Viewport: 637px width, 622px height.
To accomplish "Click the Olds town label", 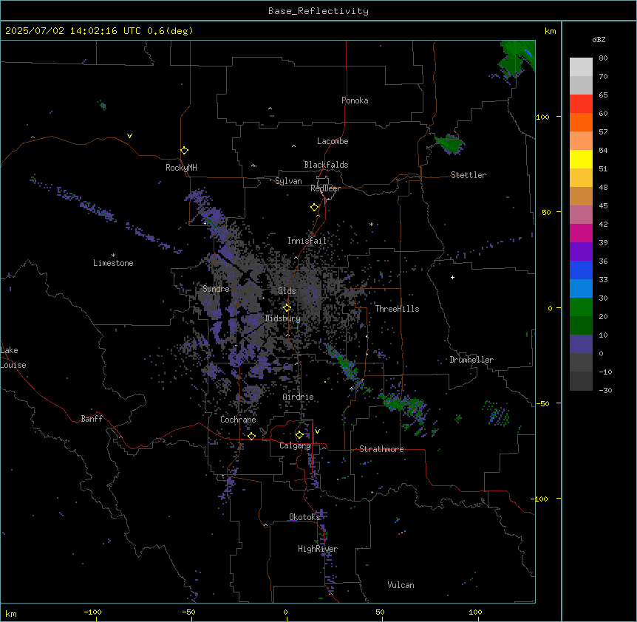I will [287, 291].
